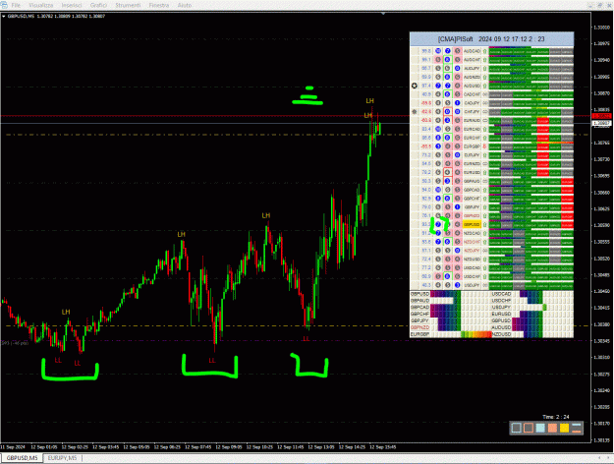Viewport: 614px width, 464px height.
Task: Click the CADJPY strength value in red
Action: tap(426, 103)
